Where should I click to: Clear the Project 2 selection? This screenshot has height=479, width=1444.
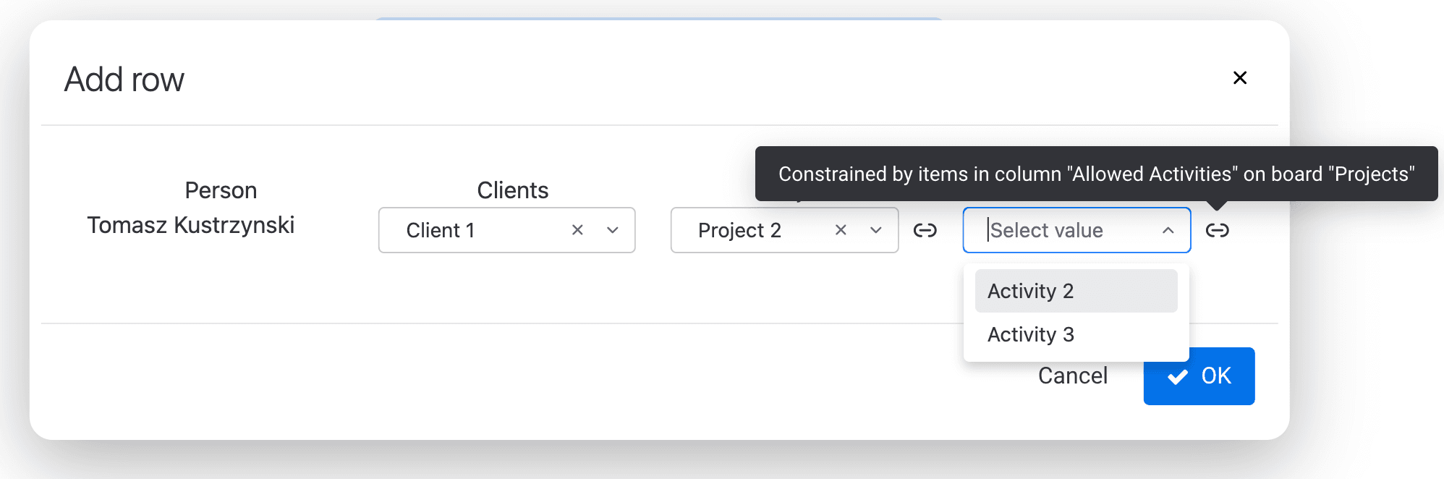click(x=841, y=230)
